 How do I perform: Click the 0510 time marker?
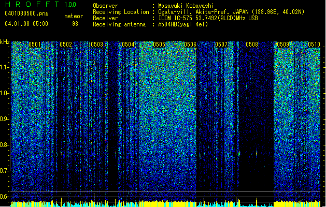[x=314, y=45]
